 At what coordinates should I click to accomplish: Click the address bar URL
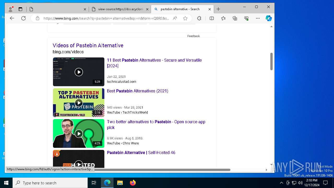pyautogui.click(x=106, y=18)
